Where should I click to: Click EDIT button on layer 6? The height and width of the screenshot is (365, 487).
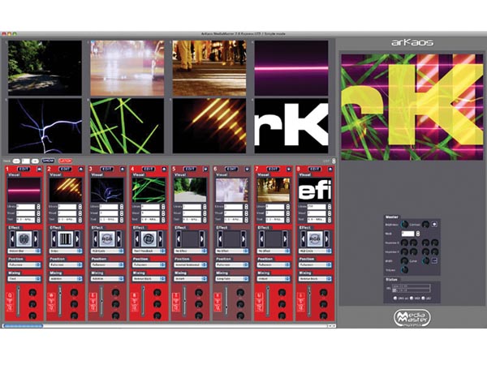231,170
